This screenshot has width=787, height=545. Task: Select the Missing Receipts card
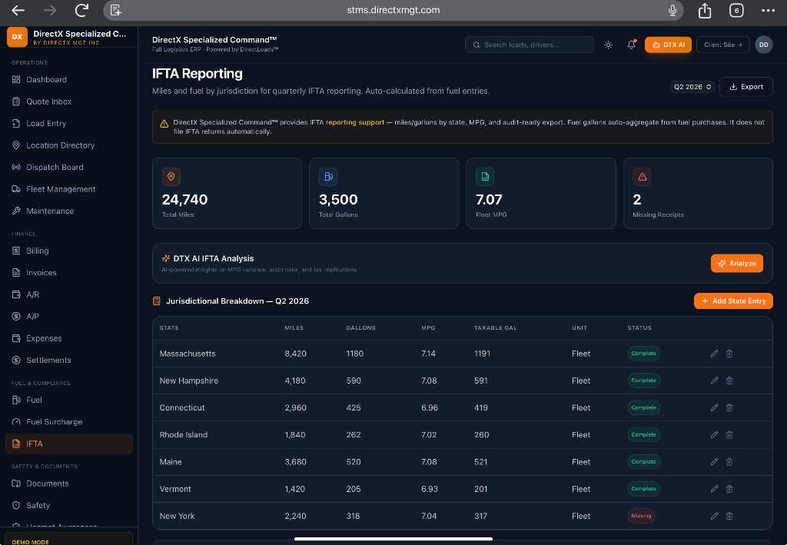pos(698,193)
